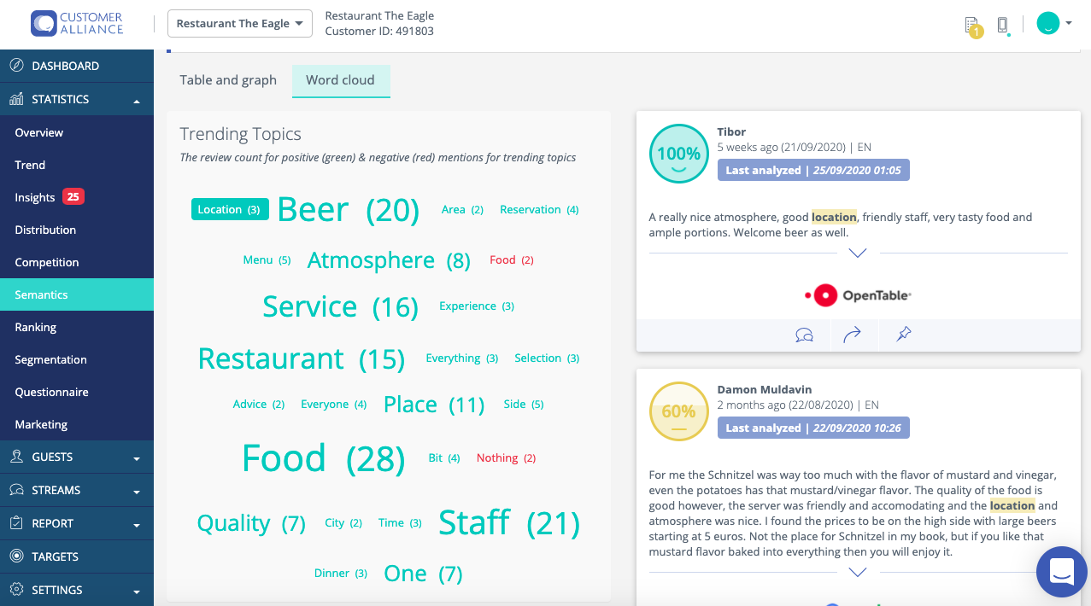Pin Tibor's review
The height and width of the screenshot is (606, 1091).
click(904, 335)
